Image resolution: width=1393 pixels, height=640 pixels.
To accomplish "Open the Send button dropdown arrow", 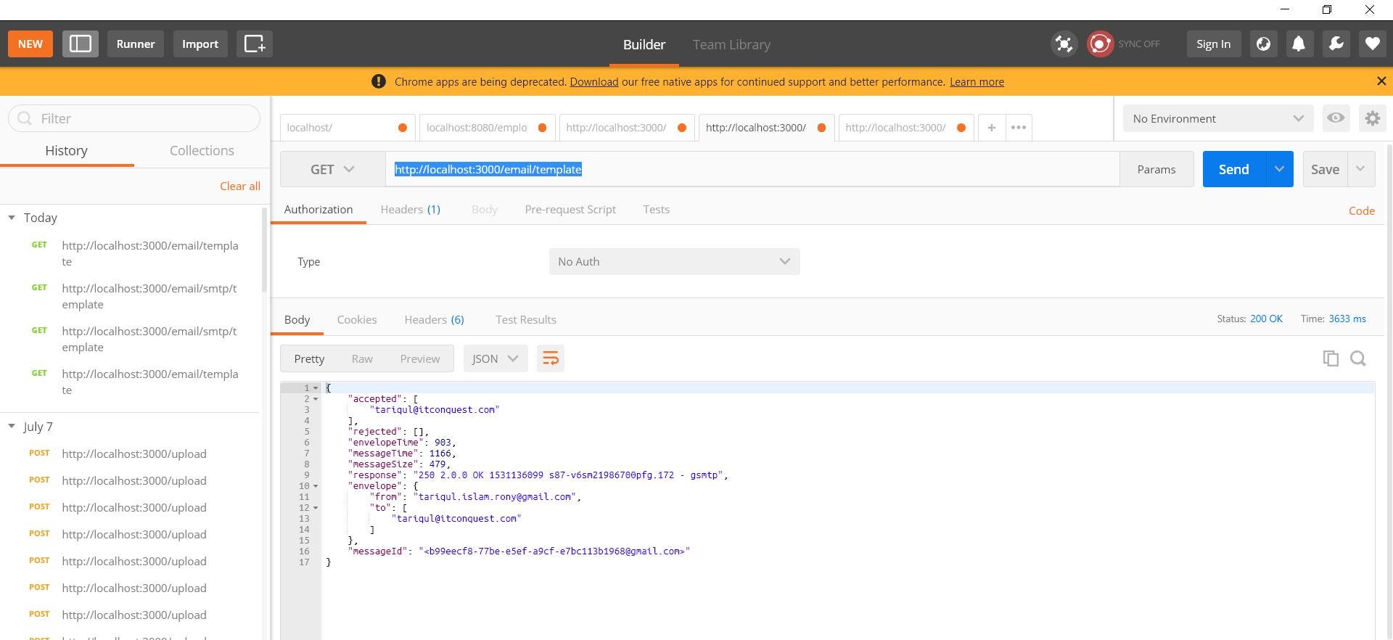I will coord(1279,169).
